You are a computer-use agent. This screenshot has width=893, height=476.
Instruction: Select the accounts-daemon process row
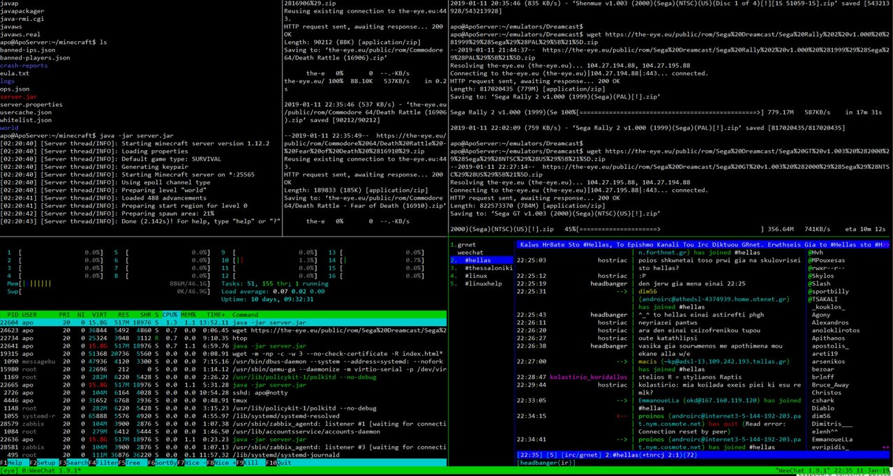tap(223, 431)
